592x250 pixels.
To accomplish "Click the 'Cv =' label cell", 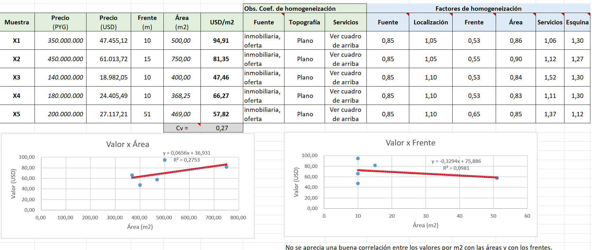I will (182, 128).
